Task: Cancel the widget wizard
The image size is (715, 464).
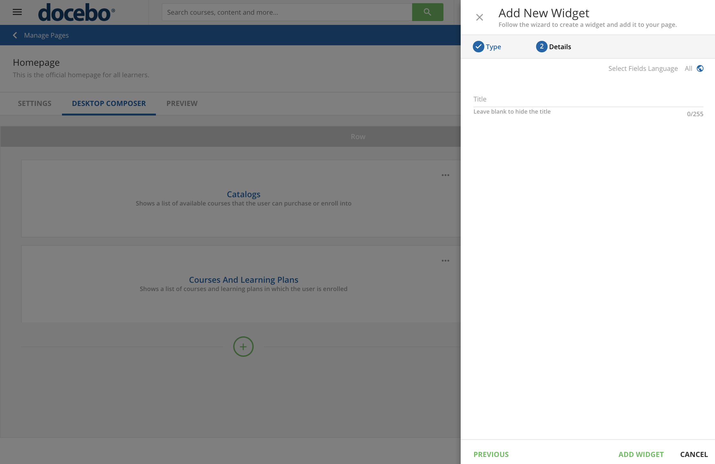Action: (x=694, y=454)
